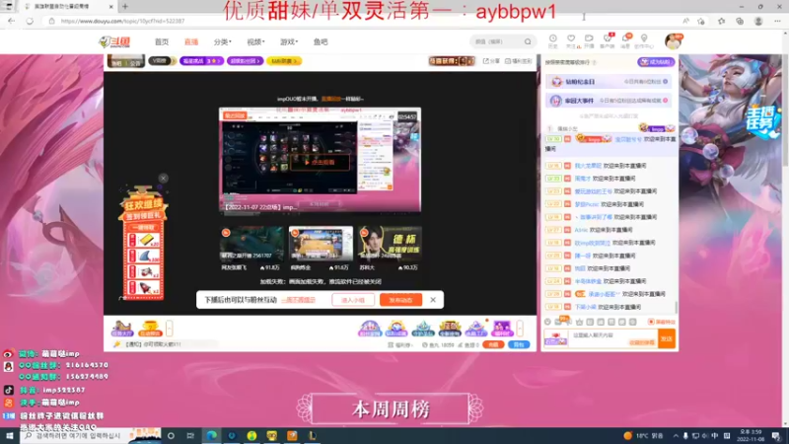Click the Douyu logo in the header

[114, 41]
